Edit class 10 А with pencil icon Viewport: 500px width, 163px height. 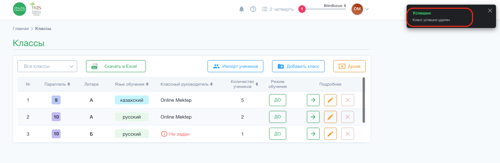[x=330, y=117]
